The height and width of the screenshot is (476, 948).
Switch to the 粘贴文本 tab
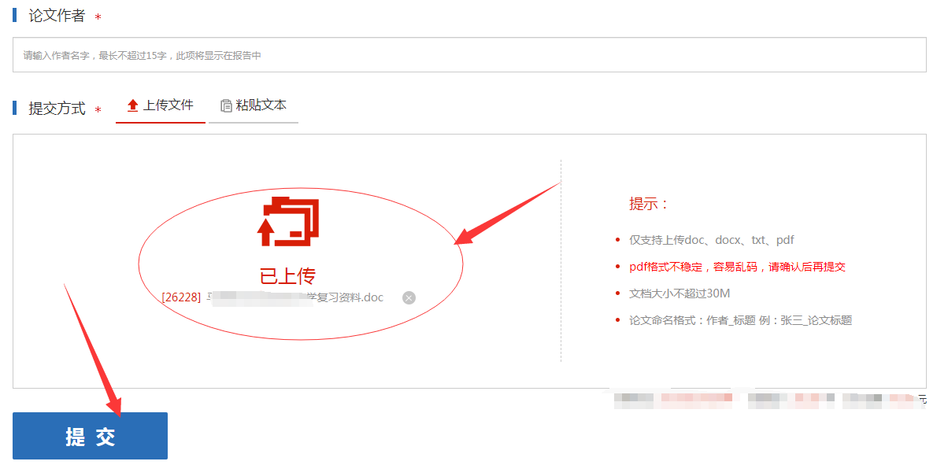point(254,105)
